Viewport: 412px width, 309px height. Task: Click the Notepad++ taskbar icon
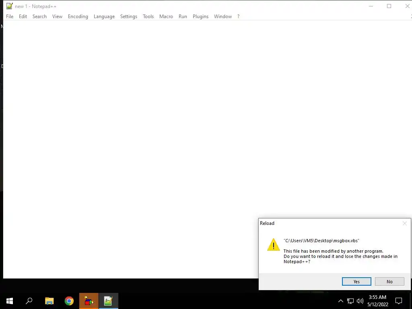pyautogui.click(x=108, y=301)
